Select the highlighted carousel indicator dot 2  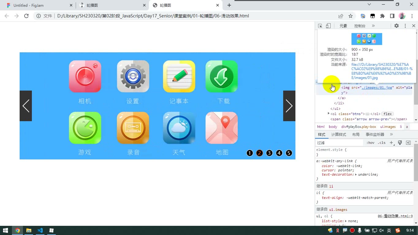260,153
